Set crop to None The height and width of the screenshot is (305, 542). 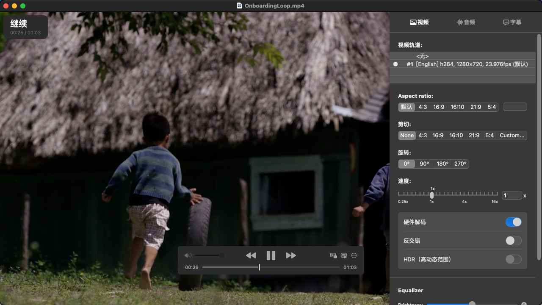407,135
